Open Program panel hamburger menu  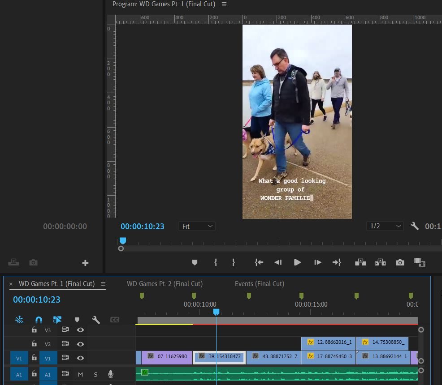coord(224,4)
